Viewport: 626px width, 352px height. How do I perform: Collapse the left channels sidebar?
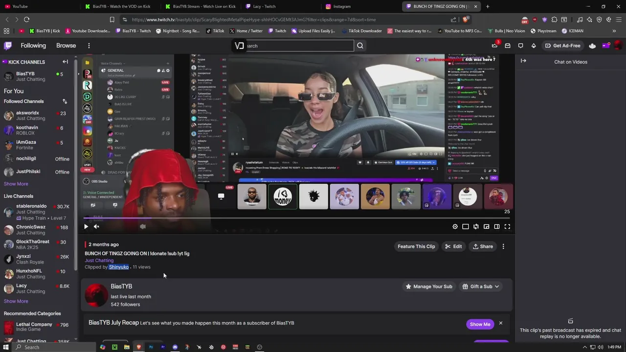(x=65, y=62)
